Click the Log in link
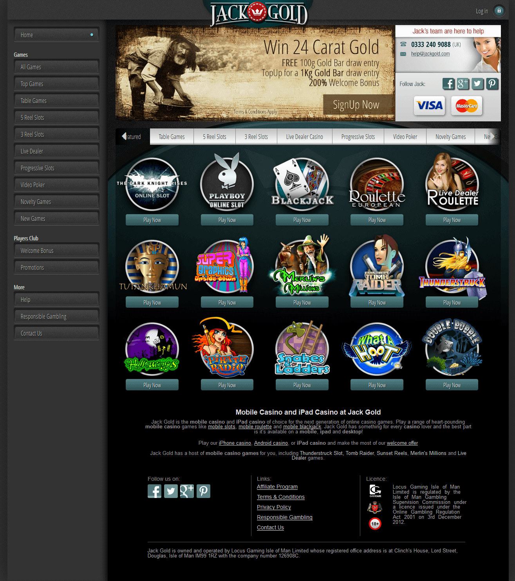 tap(482, 11)
